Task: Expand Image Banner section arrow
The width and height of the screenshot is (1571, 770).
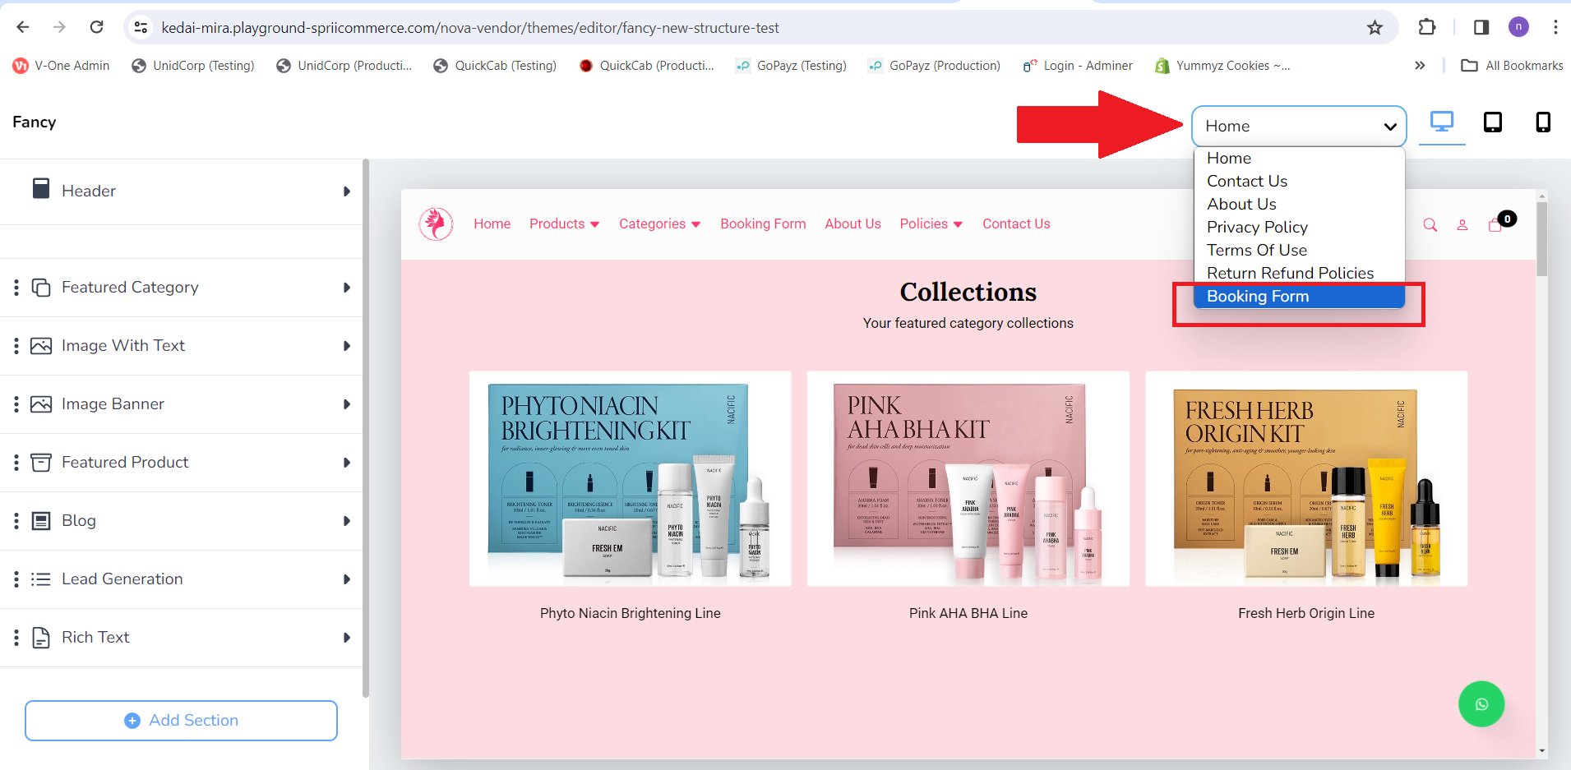Action: pyautogui.click(x=347, y=404)
